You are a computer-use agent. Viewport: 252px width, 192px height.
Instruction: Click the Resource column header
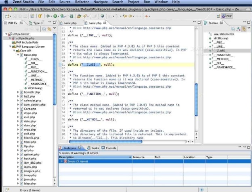143,157
